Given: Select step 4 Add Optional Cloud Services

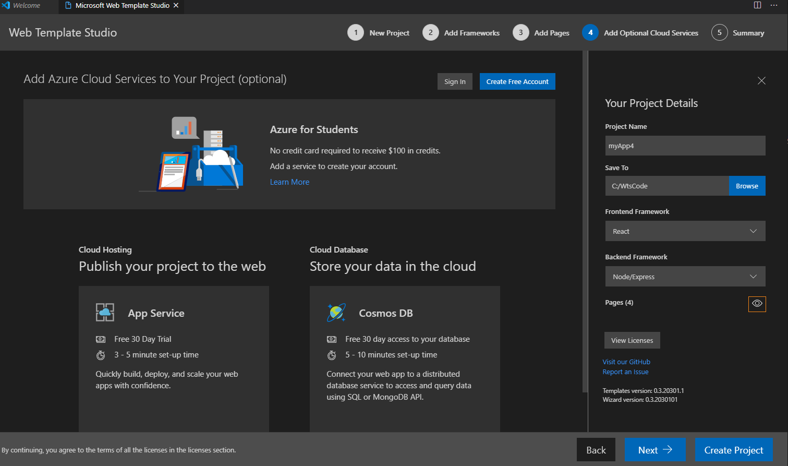Looking at the screenshot, I should [x=640, y=32].
